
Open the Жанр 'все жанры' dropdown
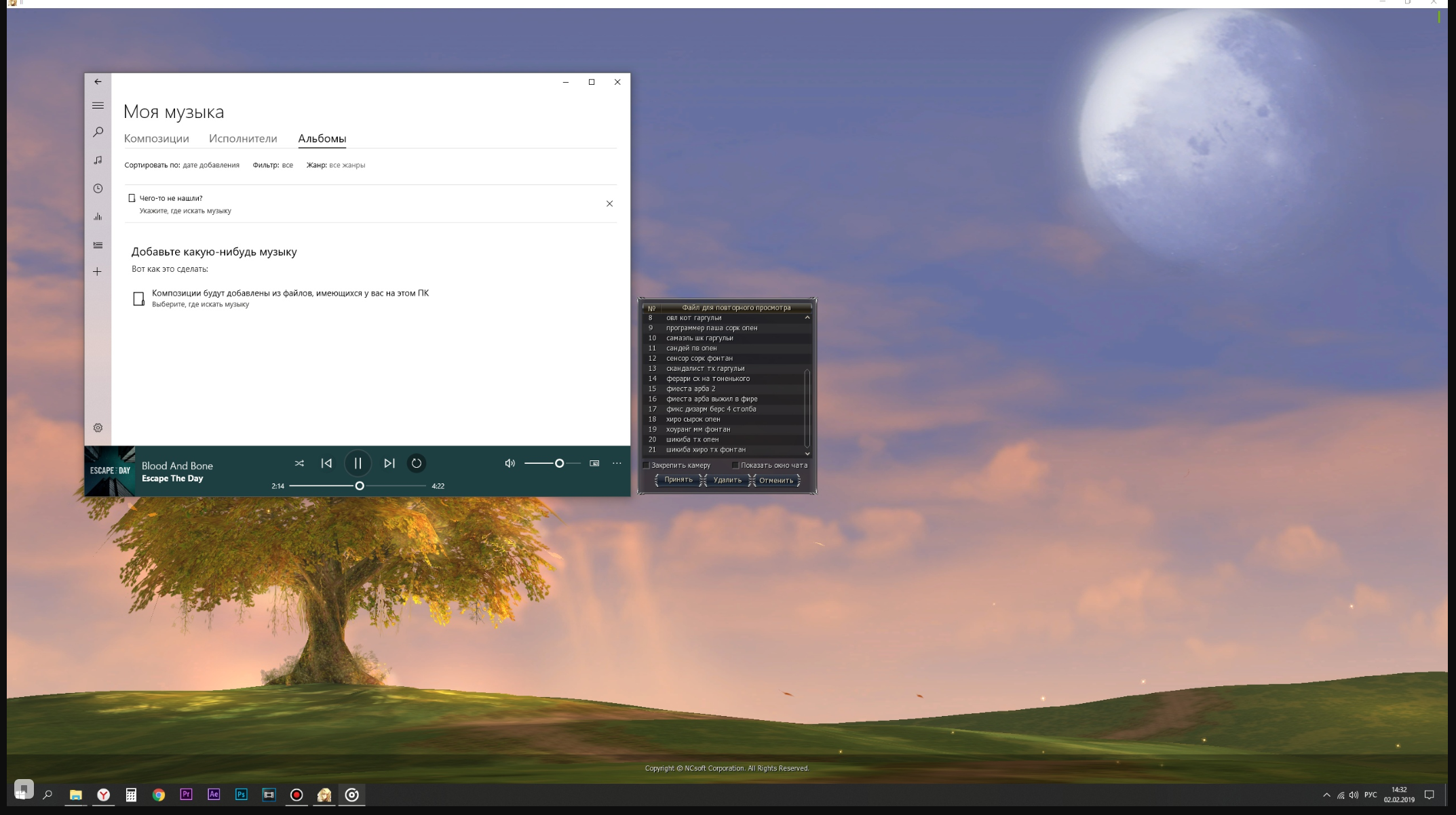pyautogui.click(x=347, y=165)
